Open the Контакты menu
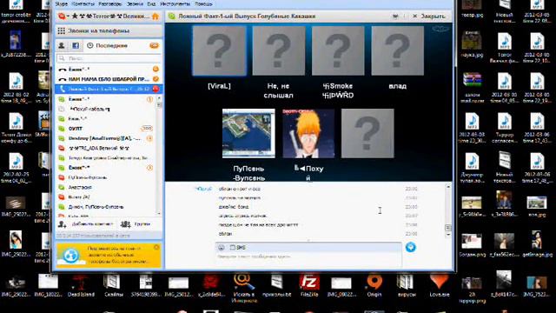Screen dimensions: 556x313 (x=83, y=3)
